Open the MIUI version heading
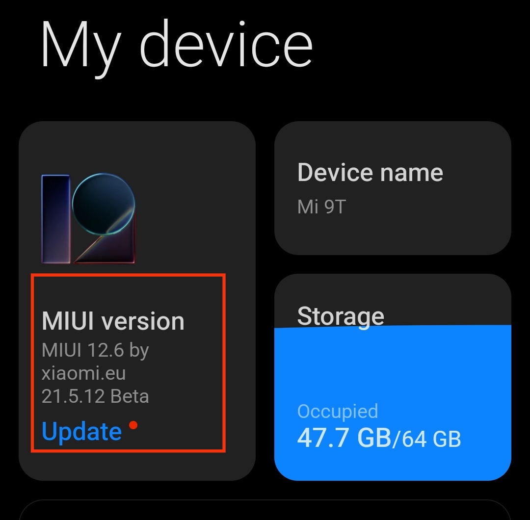The height and width of the screenshot is (520, 530). tap(113, 321)
